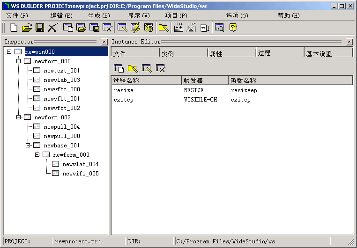The width and height of the screenshot is (357, 248).
Task: Open the 文件 (F) menu
Action: 17,15
